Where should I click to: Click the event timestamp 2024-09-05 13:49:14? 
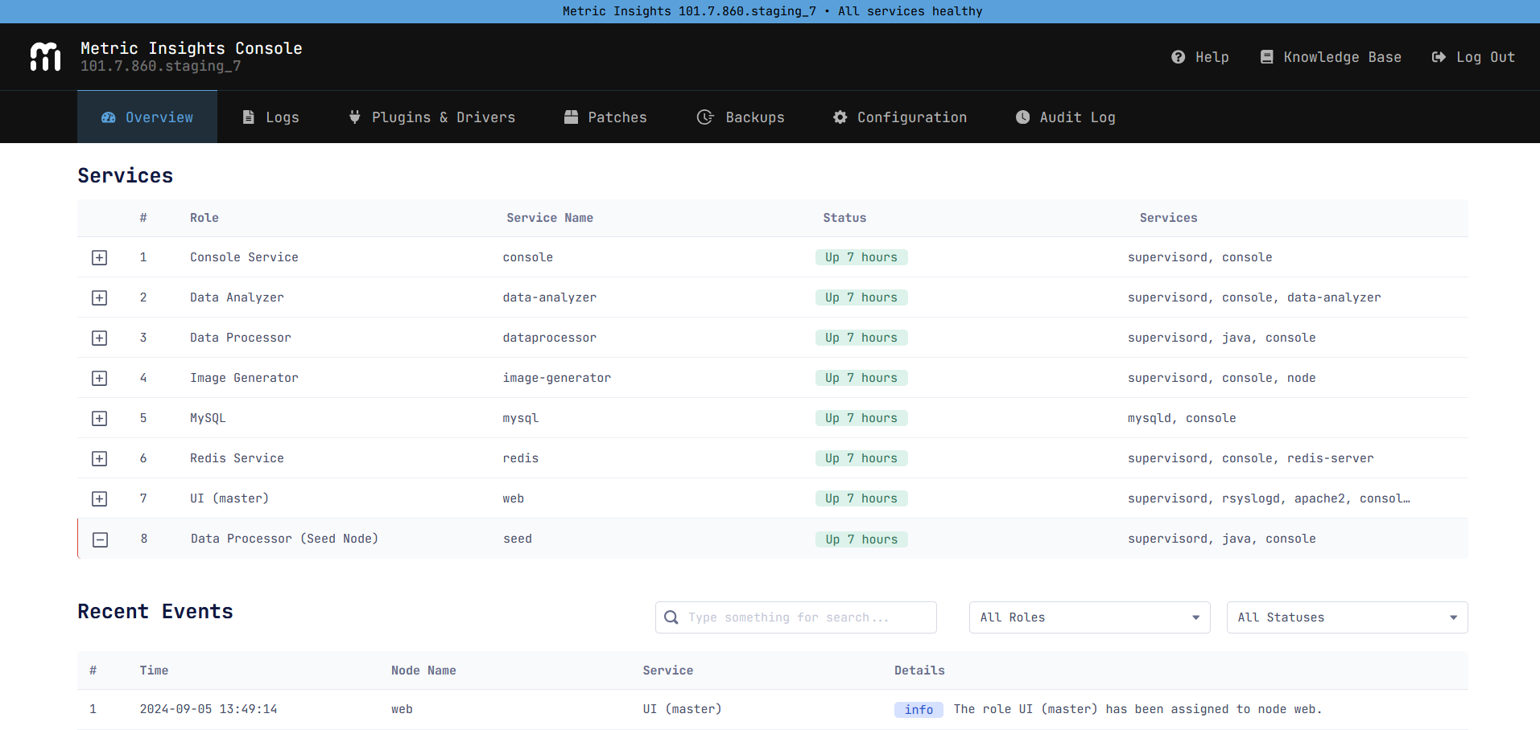208,709
